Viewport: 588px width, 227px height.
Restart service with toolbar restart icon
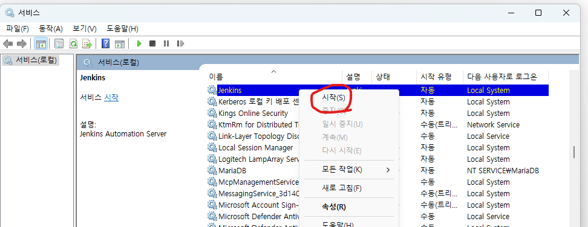180,43
